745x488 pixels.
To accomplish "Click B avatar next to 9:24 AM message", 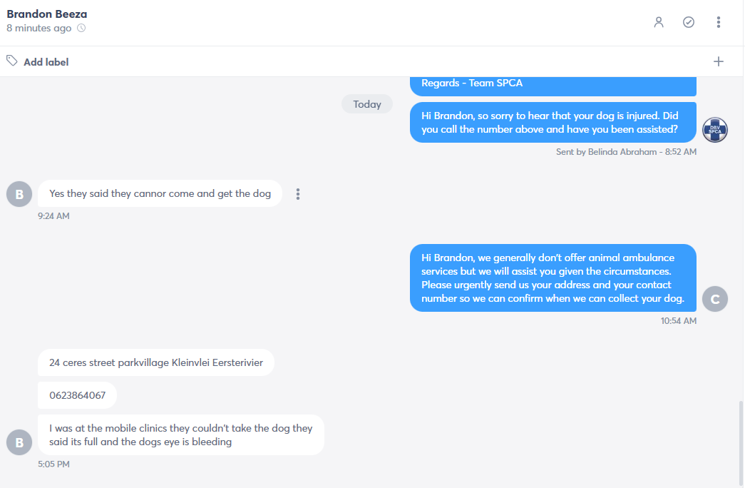I will click(19, 194).
